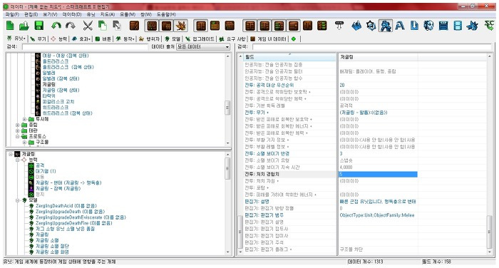Select 저글링 - 잠복 (저글링) ability
The height and width of the screenshot is (268, 499).
coord(58,188)
